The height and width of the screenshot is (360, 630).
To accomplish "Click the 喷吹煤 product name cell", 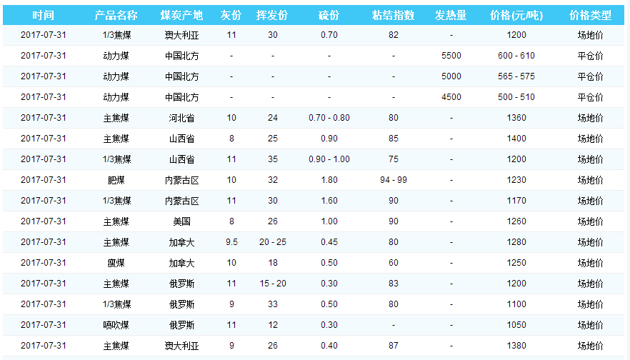I will point(116,325).
